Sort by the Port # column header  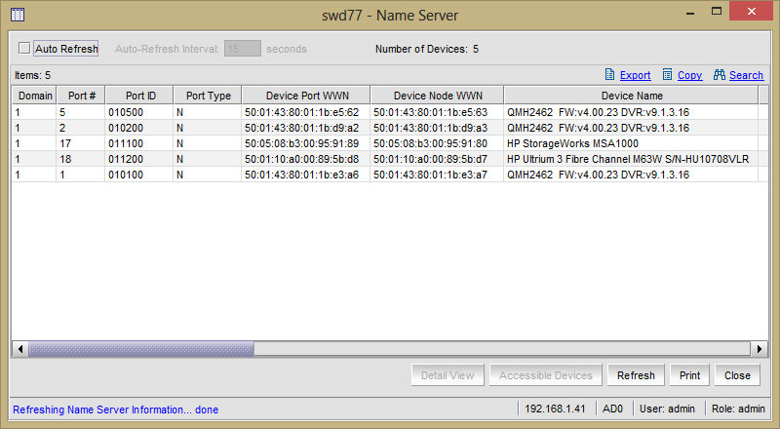pos(81,96)
